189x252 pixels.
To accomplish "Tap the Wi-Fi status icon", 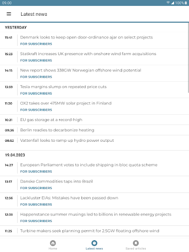I will coord(168,3).
